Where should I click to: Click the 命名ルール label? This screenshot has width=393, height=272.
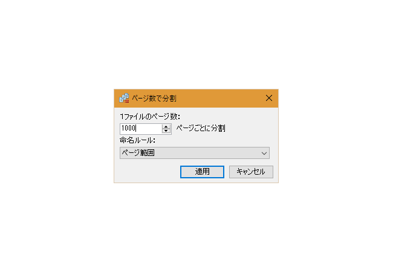[x=137, y=140]
